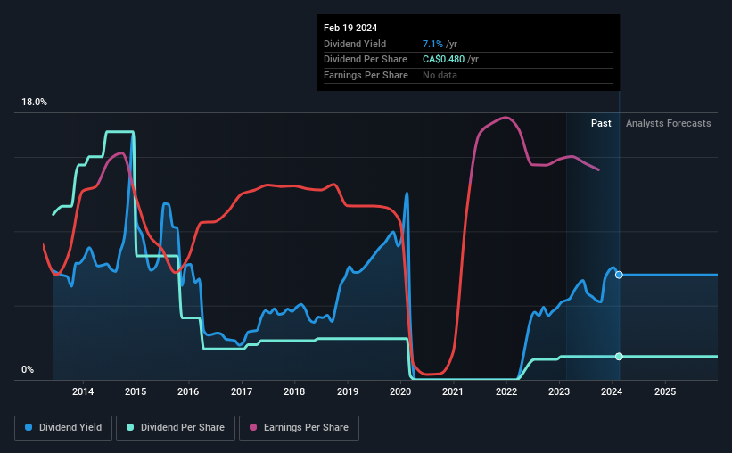Click the 2025 x-axis label
732x453 pixels.
coord(665,391)
